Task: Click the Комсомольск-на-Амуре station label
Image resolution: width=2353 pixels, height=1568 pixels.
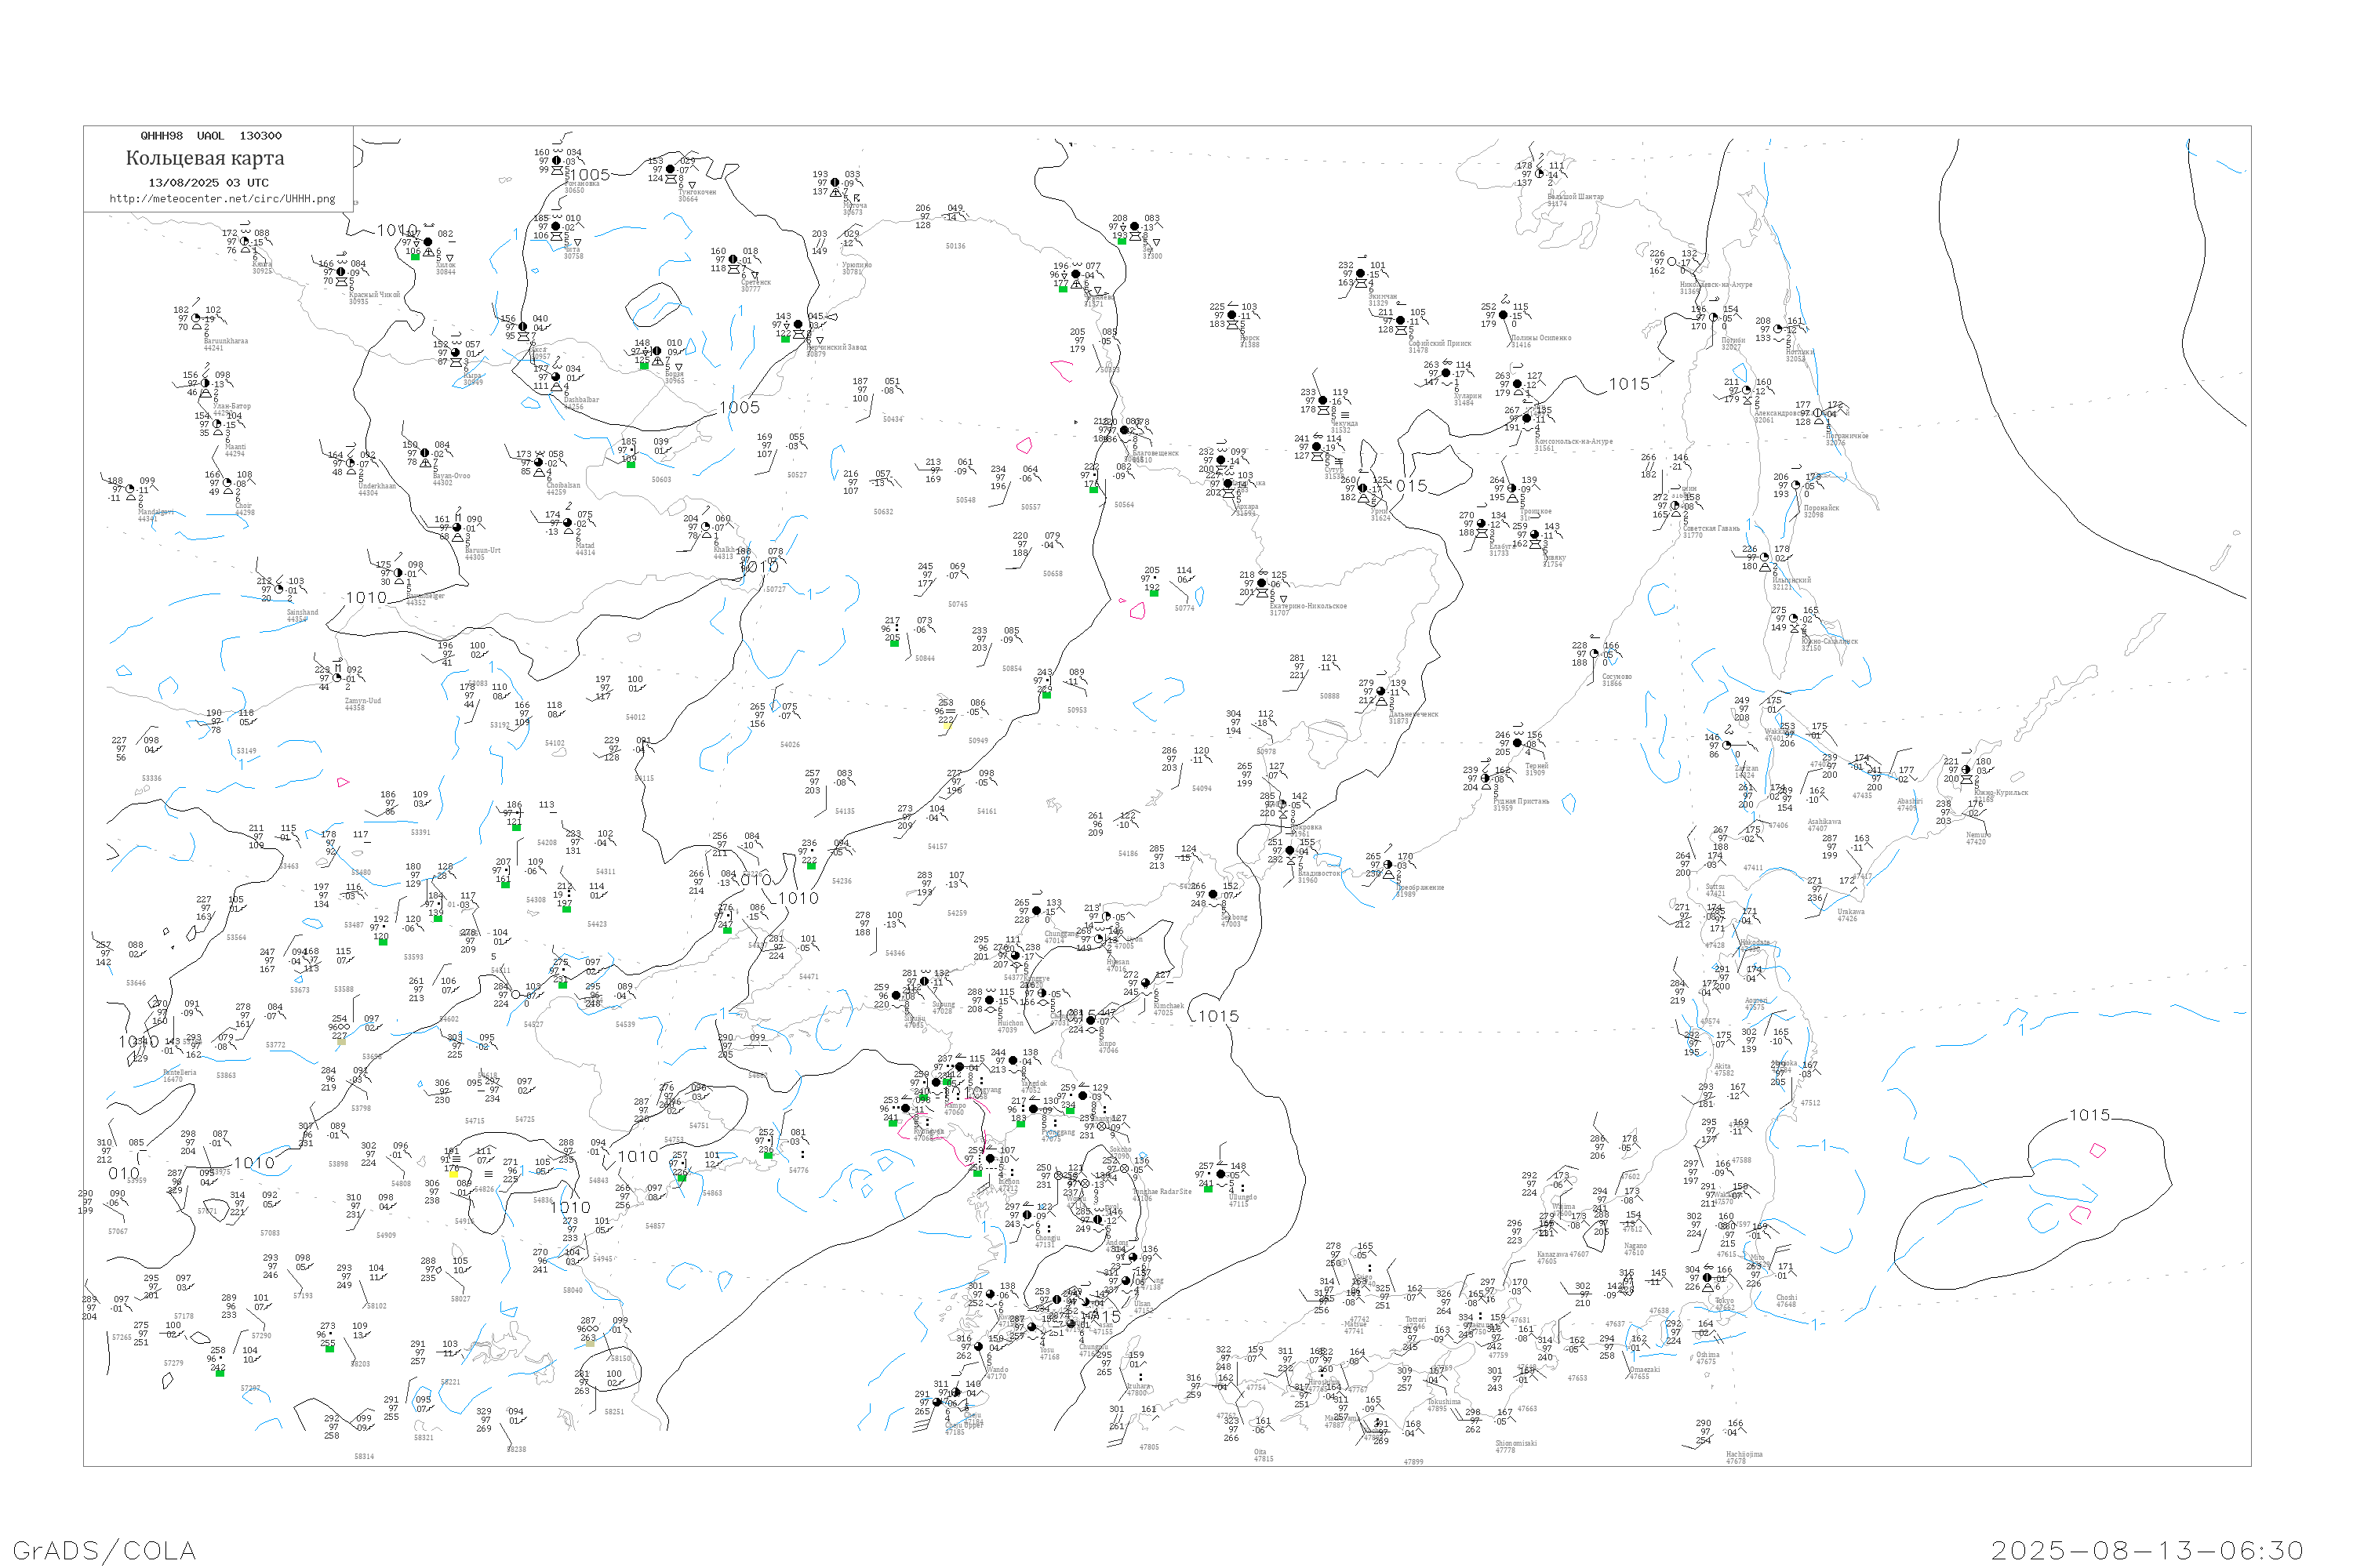Action: pyautogui.click(x=1573, y=441)
